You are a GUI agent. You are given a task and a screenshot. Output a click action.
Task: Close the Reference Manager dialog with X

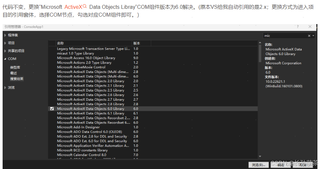(310, 27)
